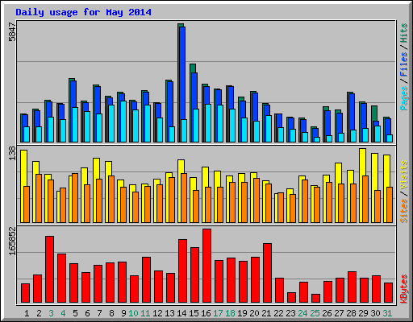This screenshot has height=322, width=413.
Task: Click the red KBytes bar for day 21
Action: 267,273
